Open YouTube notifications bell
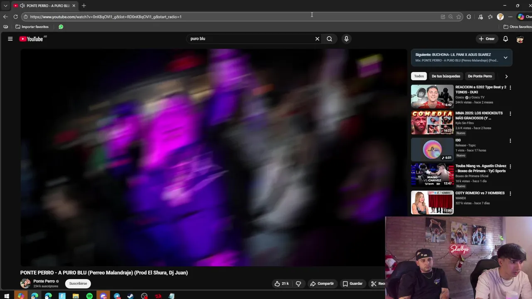This screenshot has height=299, width=532. [x=505, y=39]
